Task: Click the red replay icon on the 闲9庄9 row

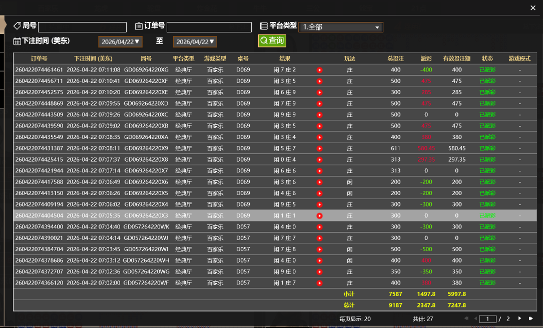Action: pyautogui.click(x=319, y=114)
